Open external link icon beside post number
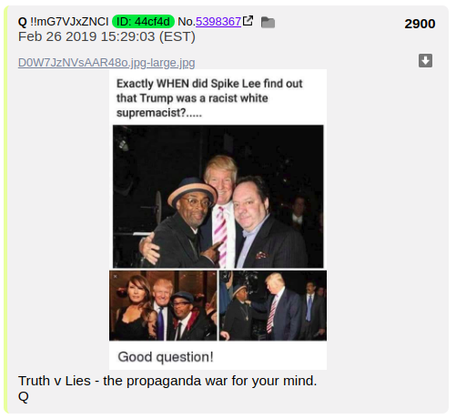Image resolution: width=456 pixels, height=419 pixels. 248,21
